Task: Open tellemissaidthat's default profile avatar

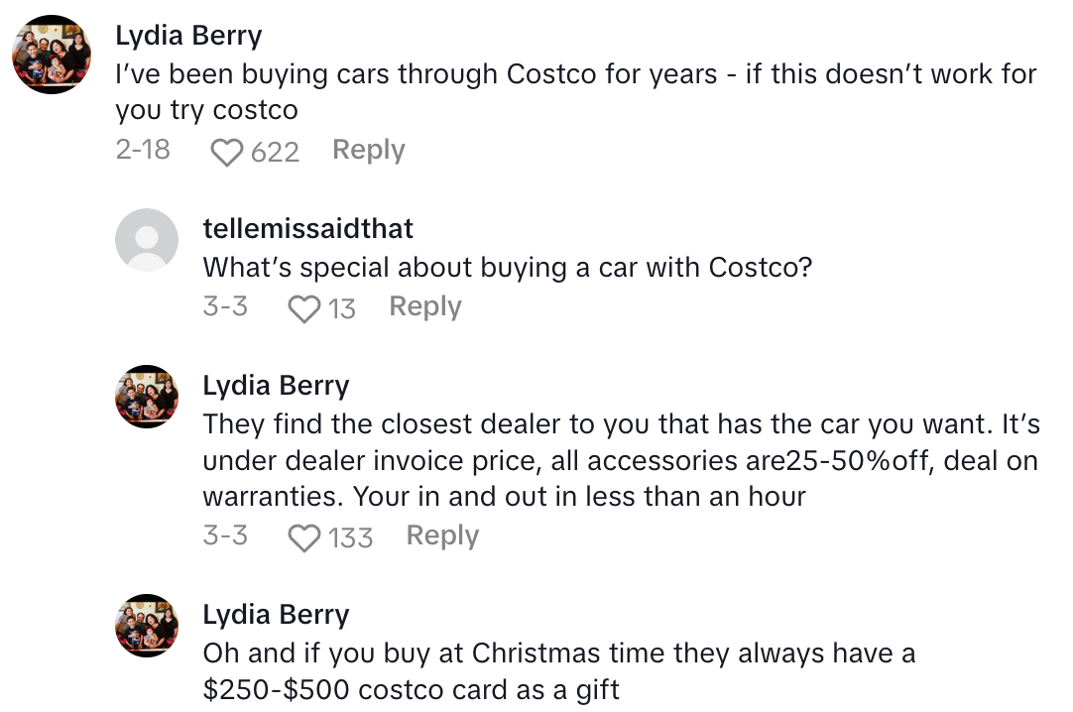Action: point(147,240)
